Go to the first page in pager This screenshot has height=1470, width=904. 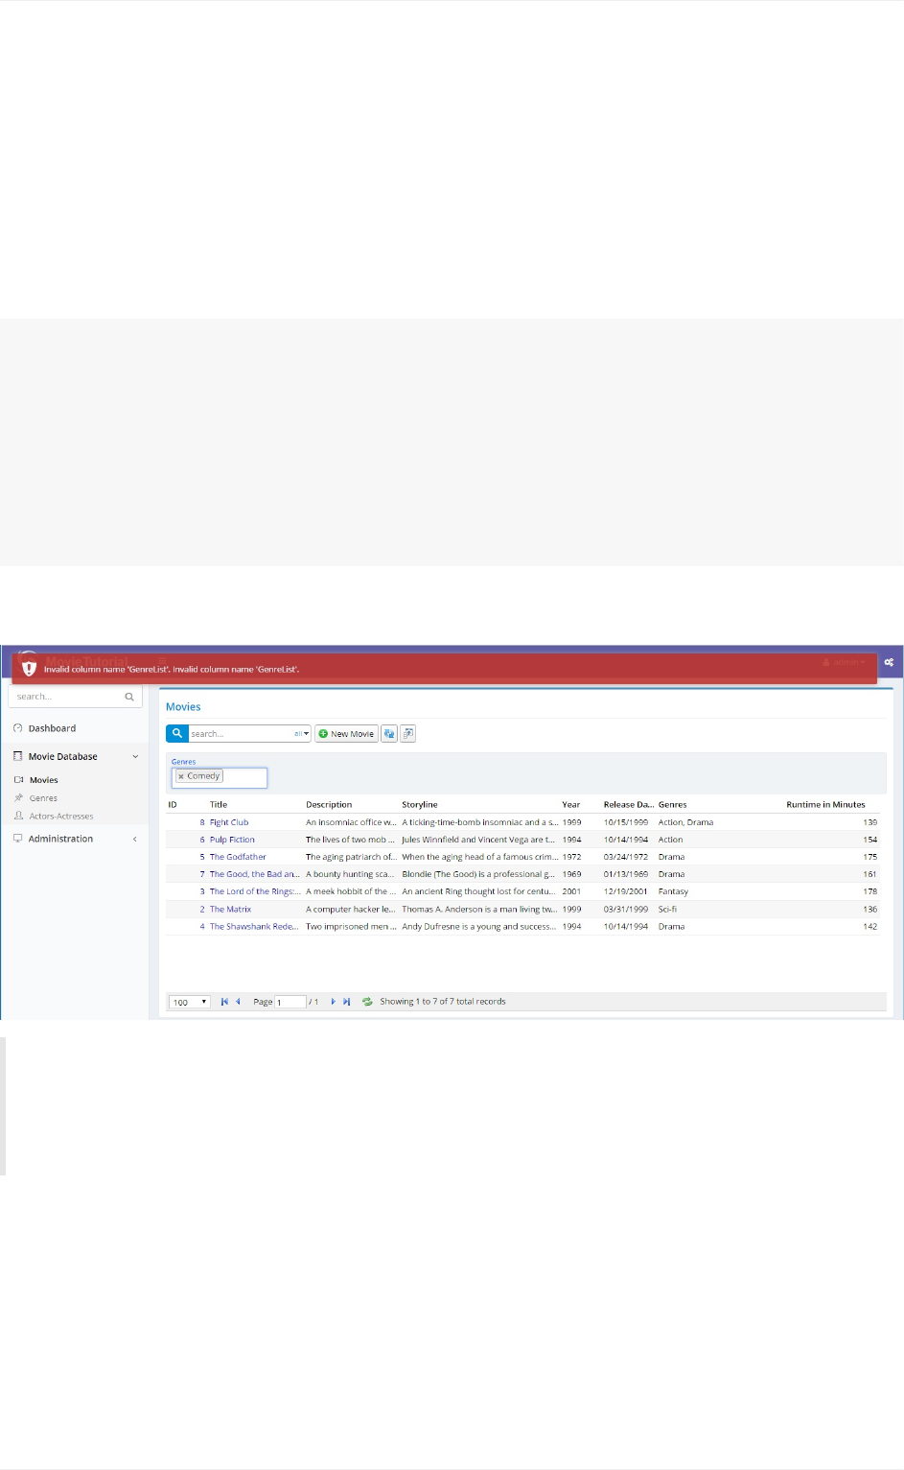click(224, 1002)
